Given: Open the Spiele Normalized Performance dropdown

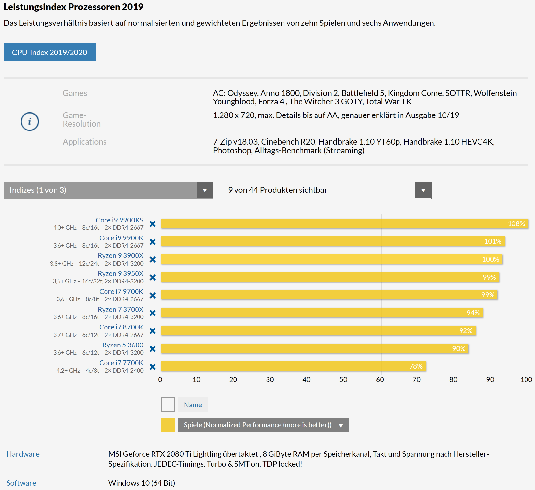Looking at the screenshot, I should (x=263, y=425).
